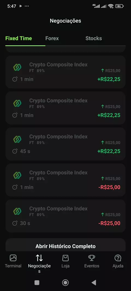Switch to the Forex tab
Screen dimensions: 131x291
(52, 38)
